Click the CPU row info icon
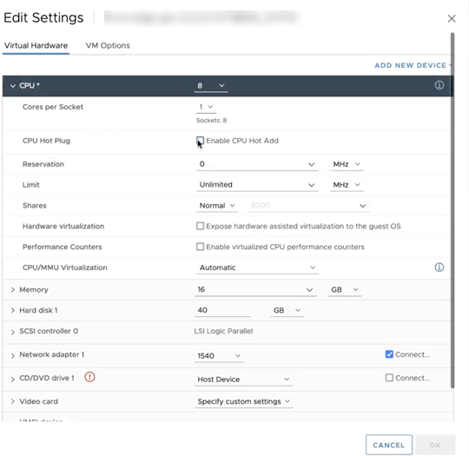 (439, 85)
